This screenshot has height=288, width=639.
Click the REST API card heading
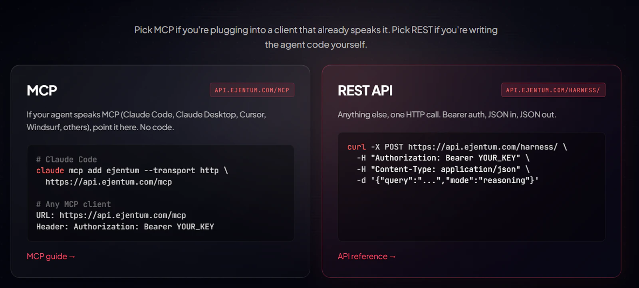click(x=365, y=90)
